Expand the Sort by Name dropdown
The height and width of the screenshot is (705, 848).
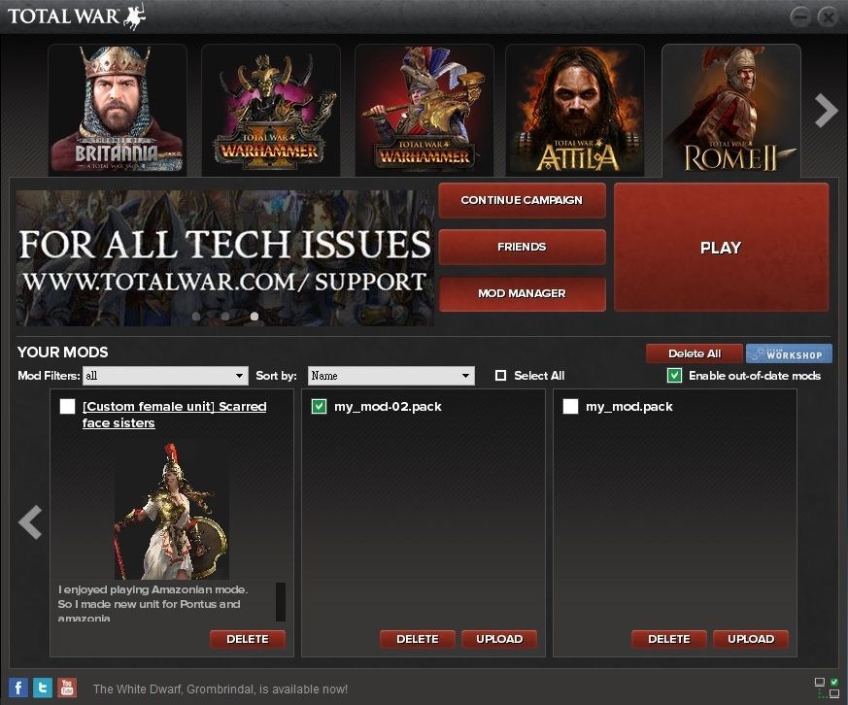pyautogui.click(x=390, y=376)
